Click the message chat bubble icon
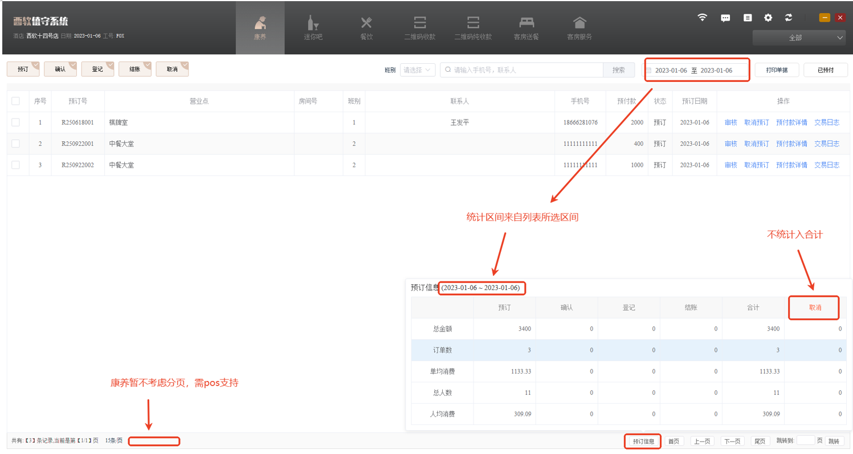 tap(725, 18)
